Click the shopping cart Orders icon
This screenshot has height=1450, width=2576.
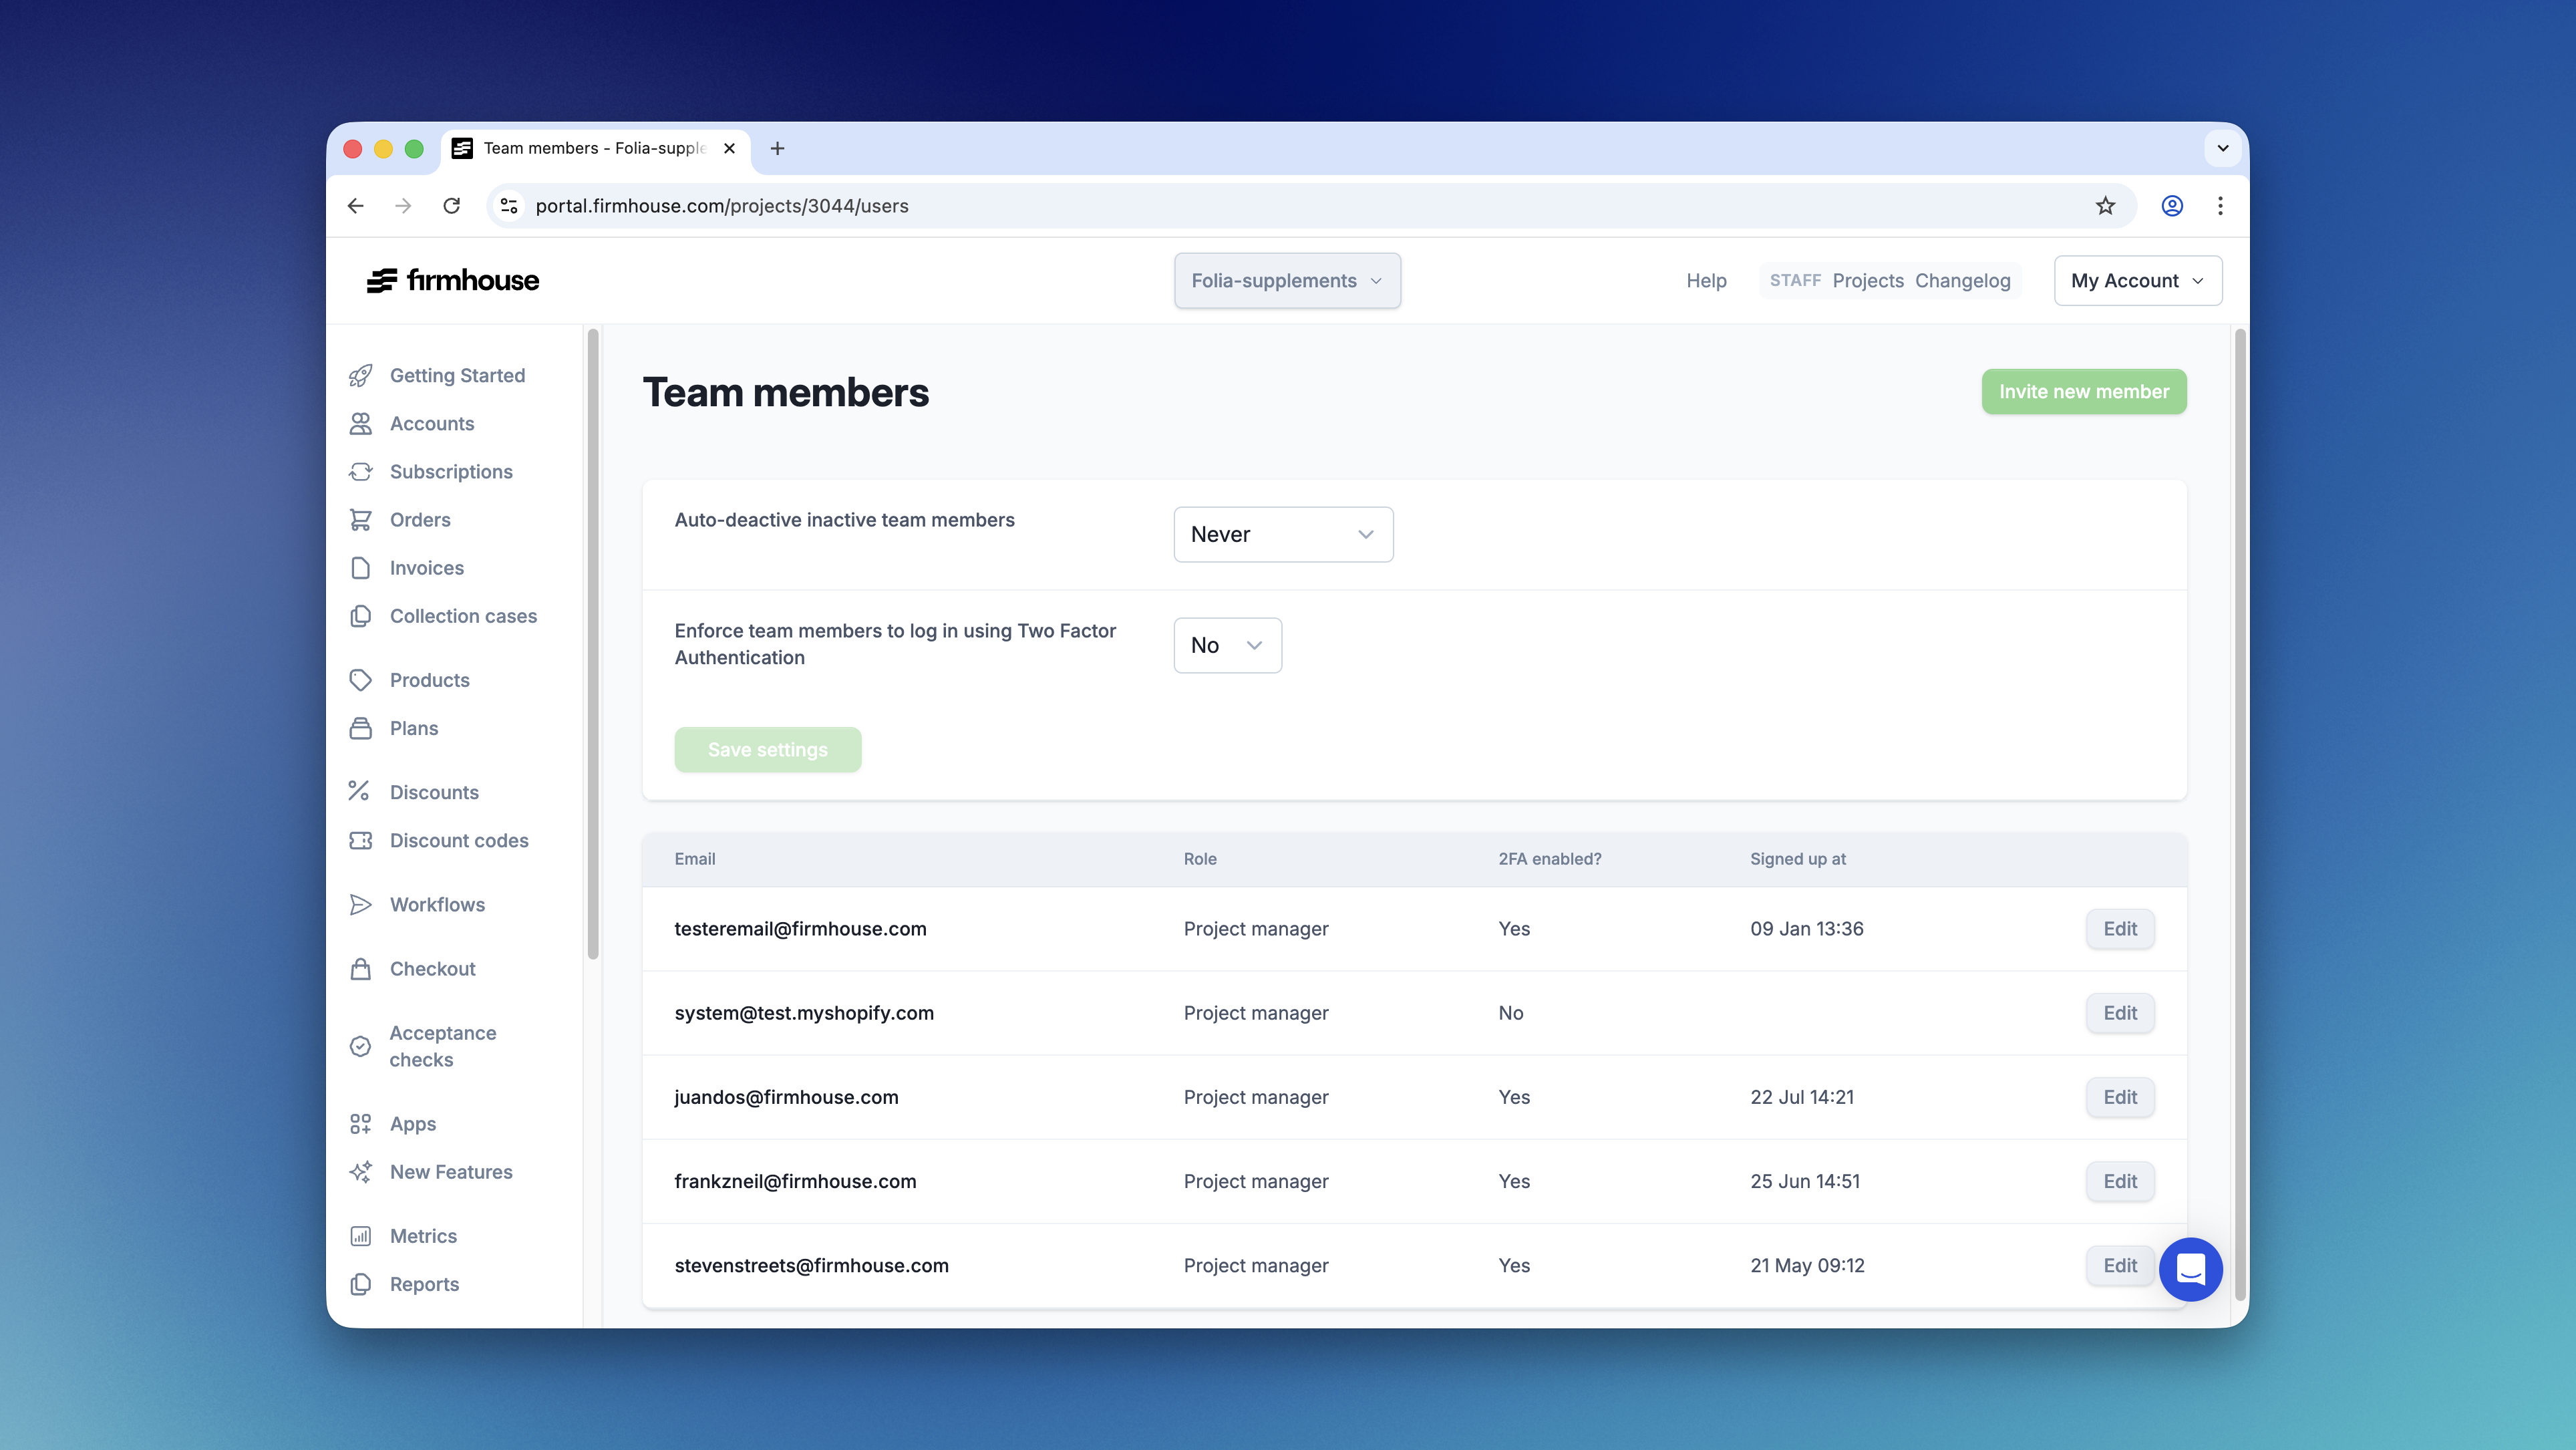[362, 519]
